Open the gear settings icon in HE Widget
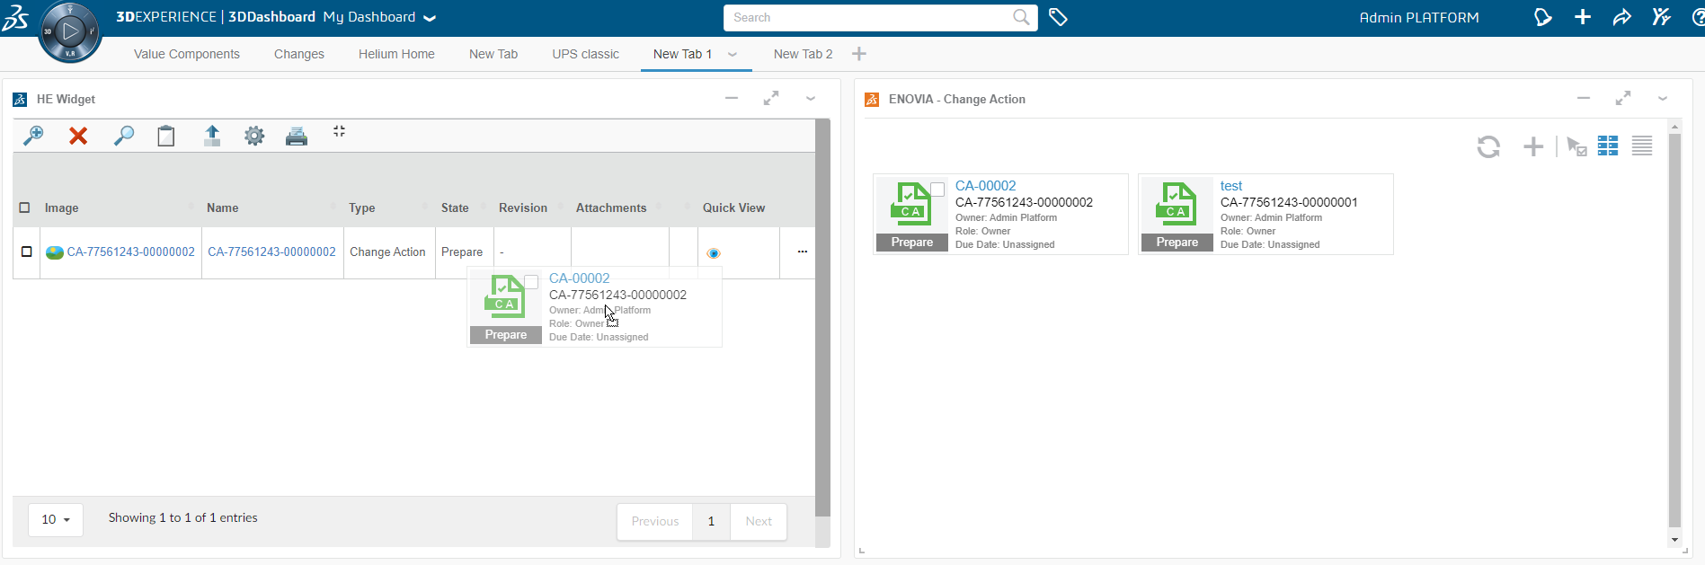The height and width of the screenshot is (565, 1705). [254, 136]
